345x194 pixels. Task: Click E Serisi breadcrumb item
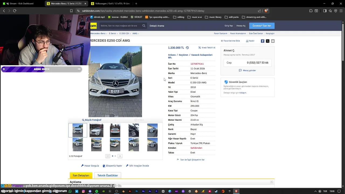112,33
